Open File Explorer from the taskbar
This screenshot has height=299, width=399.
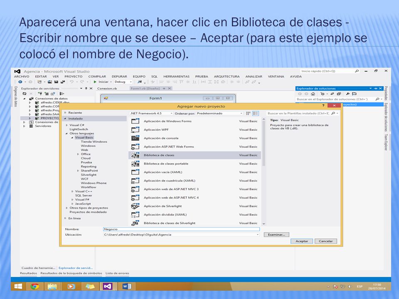pyautogui.click(x=52, y=286)
